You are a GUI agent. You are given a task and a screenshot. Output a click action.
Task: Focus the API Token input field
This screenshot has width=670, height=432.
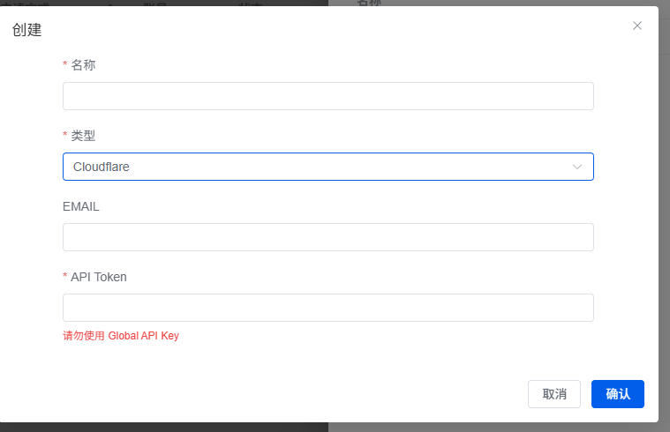pyautogui.click(x=328, y=308)
